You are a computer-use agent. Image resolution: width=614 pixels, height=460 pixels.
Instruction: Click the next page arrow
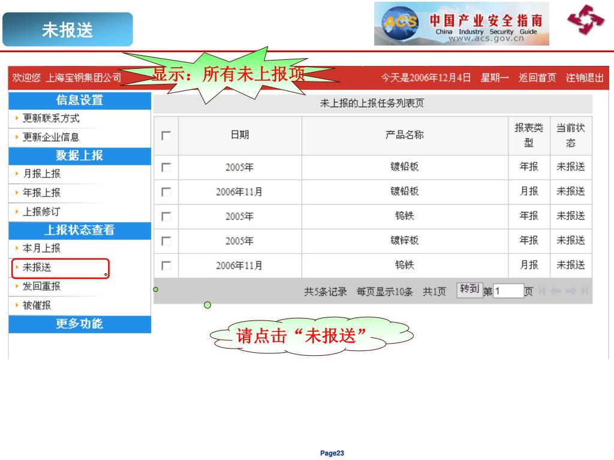tap(571, 291)
